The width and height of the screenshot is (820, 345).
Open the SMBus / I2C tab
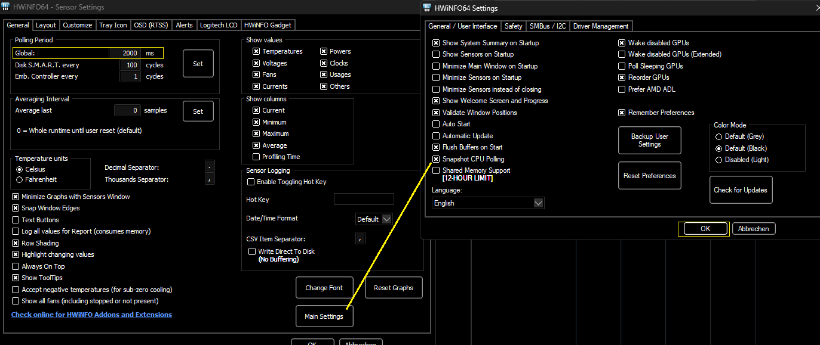[548, 26]
